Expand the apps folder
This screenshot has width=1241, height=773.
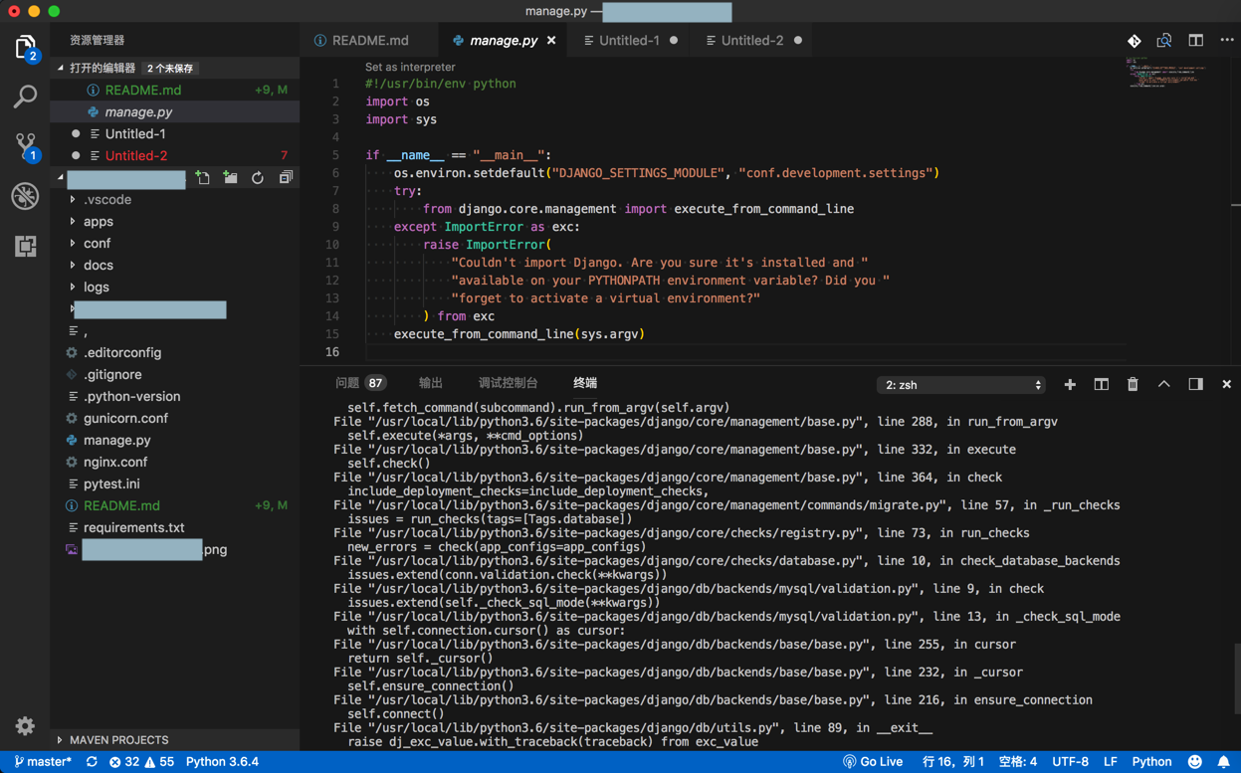point(98,221)
